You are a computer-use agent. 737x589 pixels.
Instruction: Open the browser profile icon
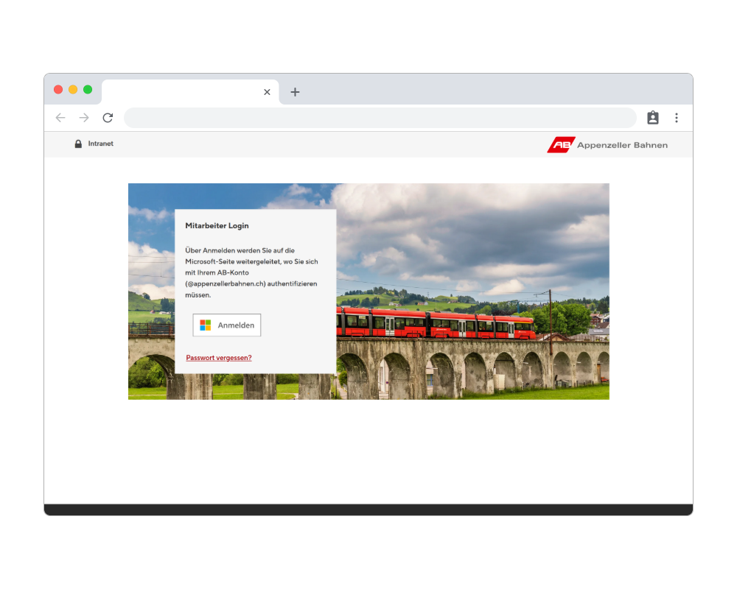[x=652, y=118]
